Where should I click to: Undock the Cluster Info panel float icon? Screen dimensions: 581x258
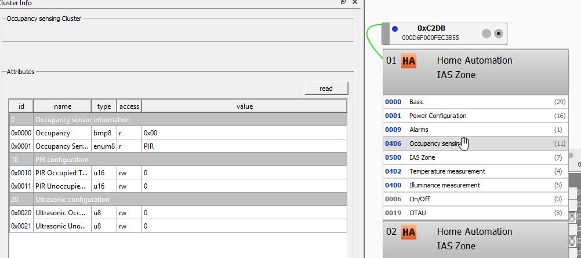(343, 2)
